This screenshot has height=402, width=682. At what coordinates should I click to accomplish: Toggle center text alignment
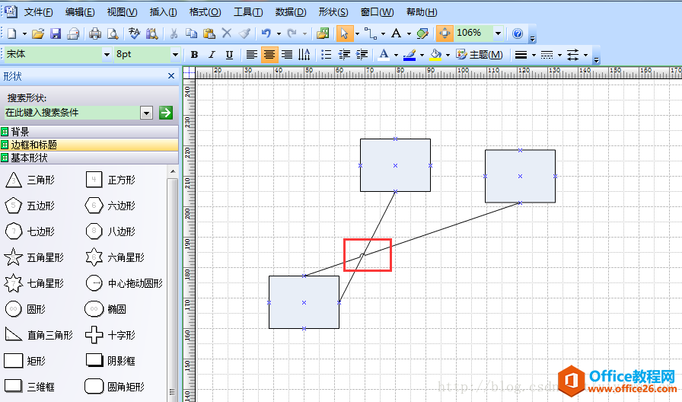[x=269, y=55]
